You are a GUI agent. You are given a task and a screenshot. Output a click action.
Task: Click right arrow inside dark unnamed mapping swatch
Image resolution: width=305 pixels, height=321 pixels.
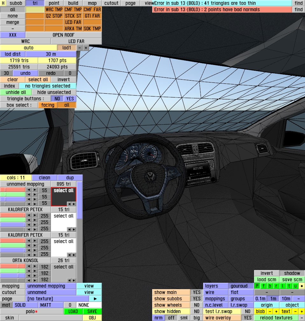click(x=74, y=204)
